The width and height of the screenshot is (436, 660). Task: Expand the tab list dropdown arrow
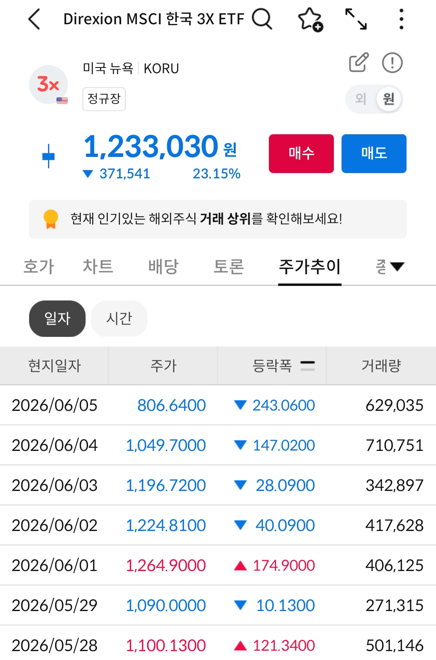pos(397,267)
